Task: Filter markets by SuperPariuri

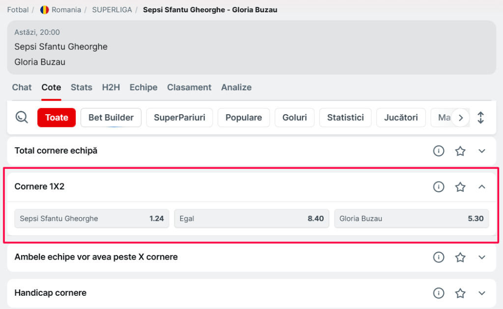Action: click(x=180, y=118)
